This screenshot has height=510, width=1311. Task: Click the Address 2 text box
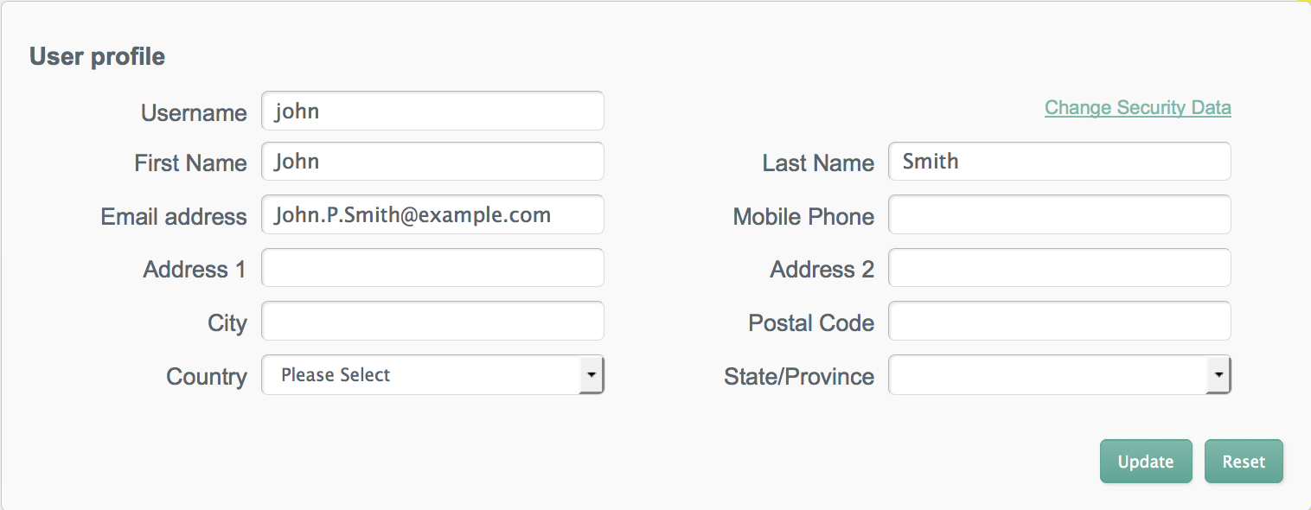[x=1059, y=268]
